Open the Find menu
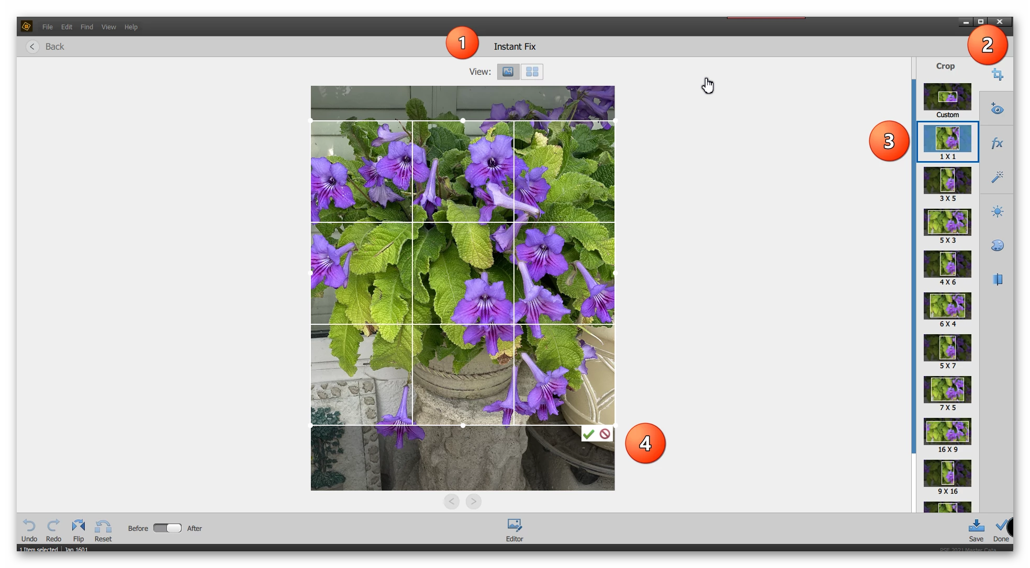The height and width of the screenshot is (568, 1030). click(86, 27)
